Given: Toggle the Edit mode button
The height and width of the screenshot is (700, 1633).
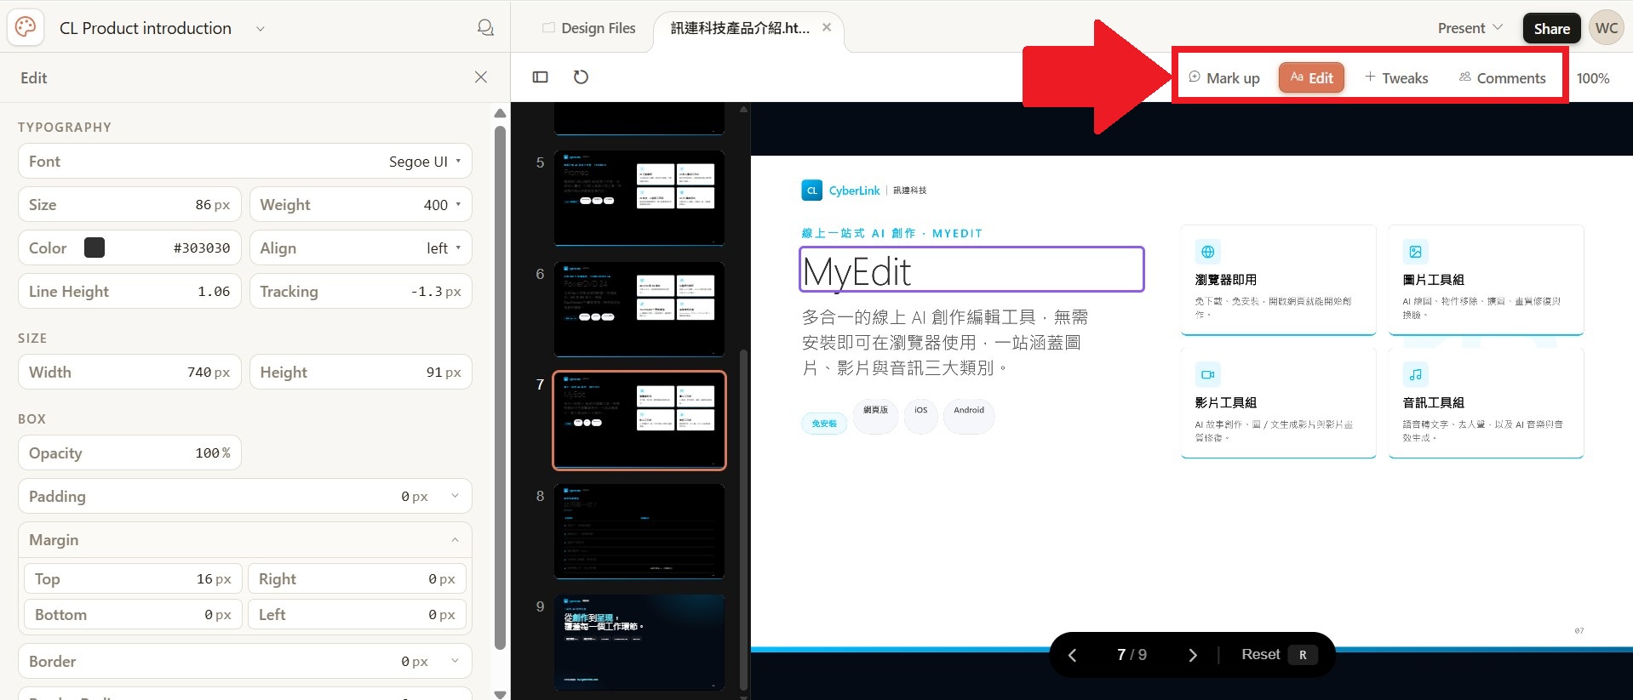Looking at the screenshot, I should pos(1311,78).
